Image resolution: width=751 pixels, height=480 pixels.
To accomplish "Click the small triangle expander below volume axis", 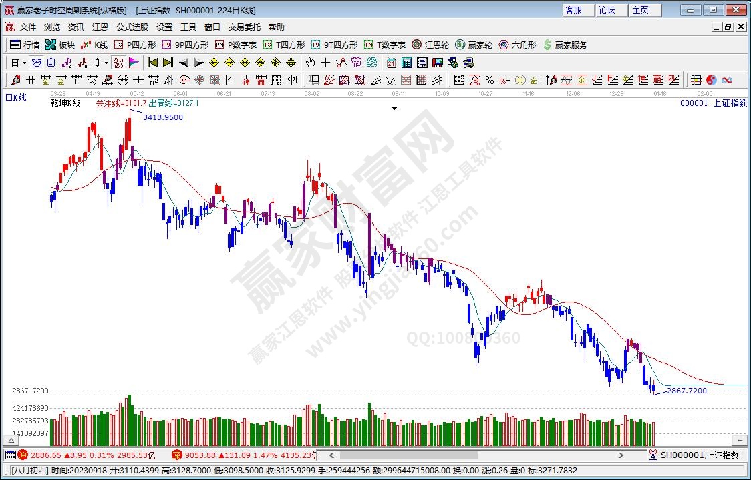I will (11, 441).
